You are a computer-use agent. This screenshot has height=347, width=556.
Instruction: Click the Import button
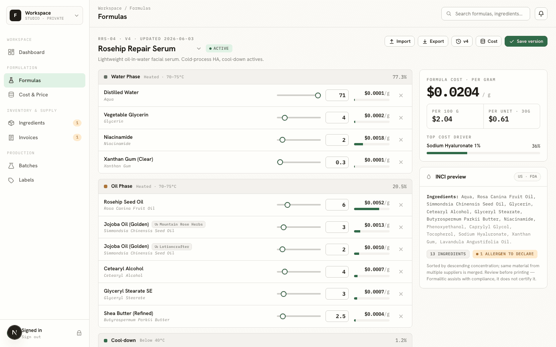coord(400,41)
